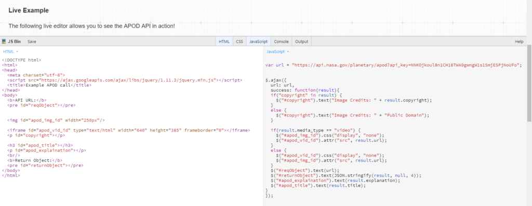Toggle the JavaScript panel tab
This screenshot has height=206, width=532.
click(259, 41)
